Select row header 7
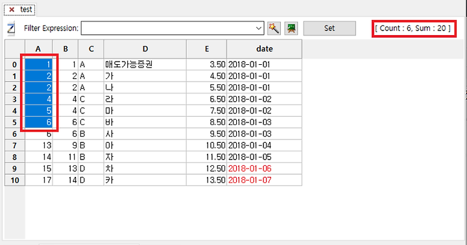The height and width of the screenshot is (245, 467). [15, 146]
